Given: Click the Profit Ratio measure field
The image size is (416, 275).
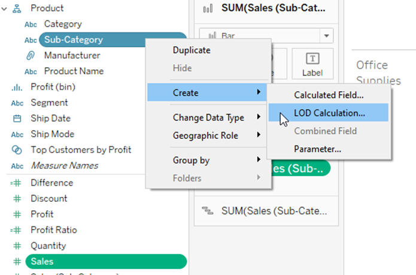Looking at the screenshot, I should (53, 230).
